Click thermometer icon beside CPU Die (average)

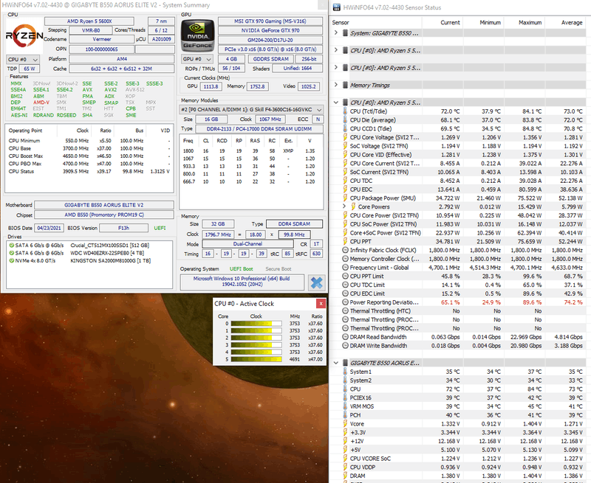pos(345,120)
